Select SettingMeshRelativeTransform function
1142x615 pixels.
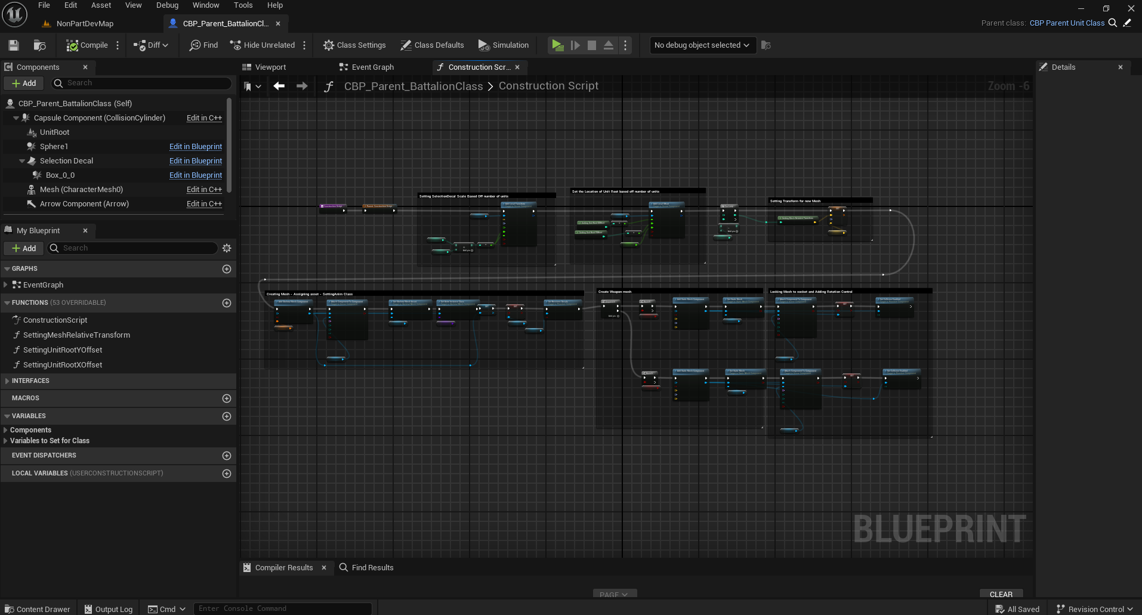pos(76,335)
